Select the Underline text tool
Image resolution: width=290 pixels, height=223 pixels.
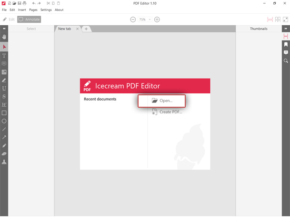tap(4, 88)
